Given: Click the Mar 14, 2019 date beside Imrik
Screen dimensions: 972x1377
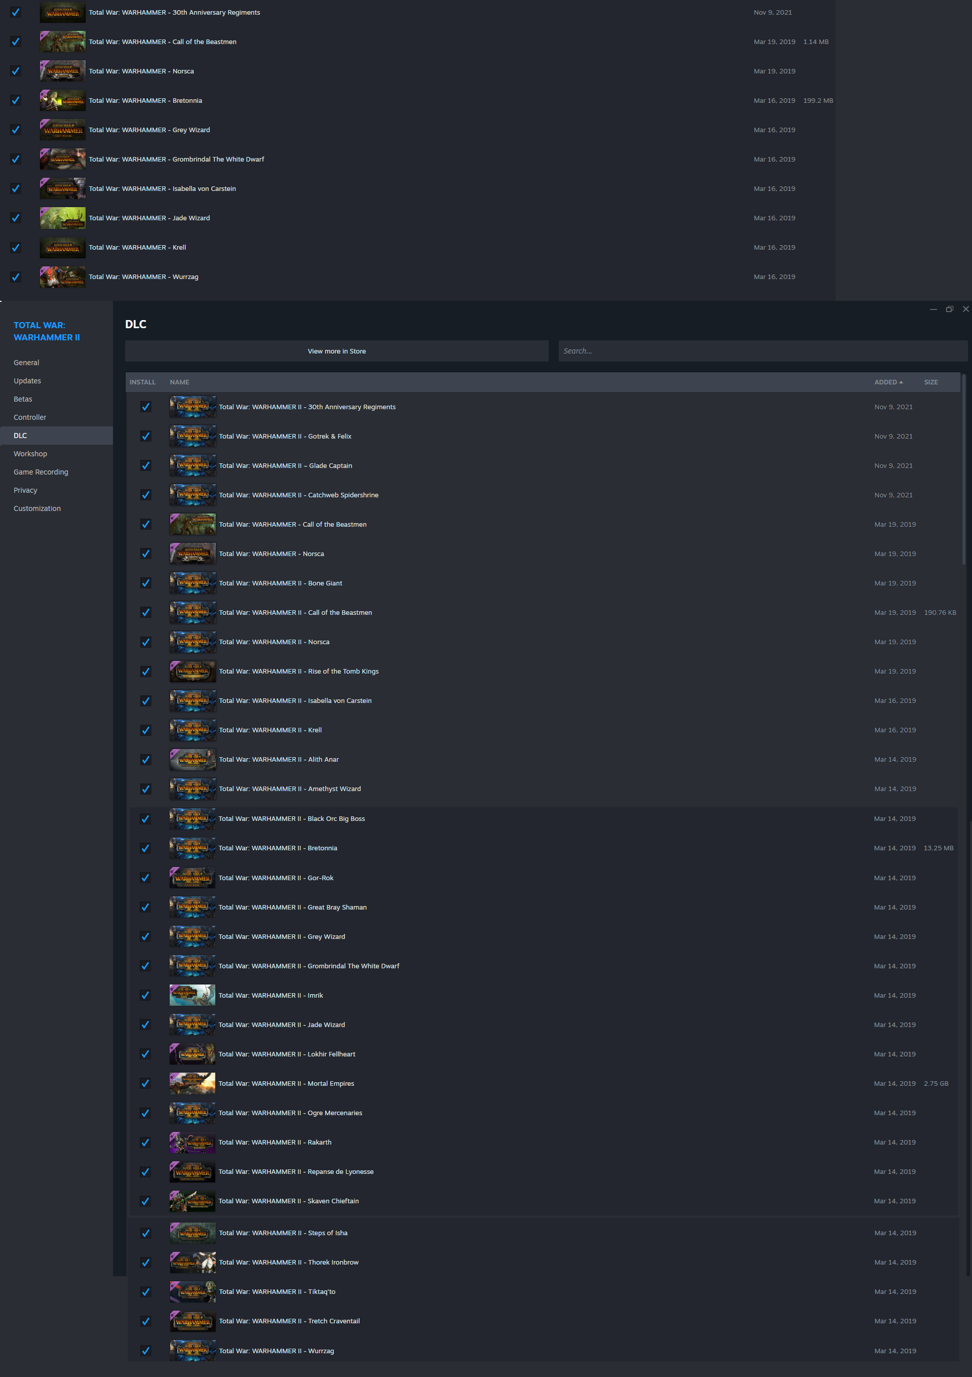Looking at the screenshot, I should 895,995.
